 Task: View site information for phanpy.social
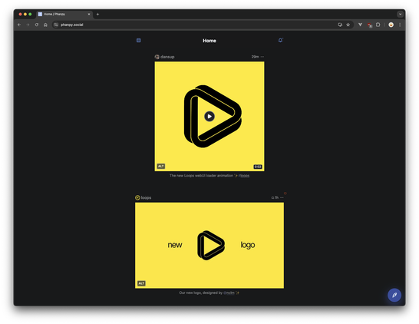click(x=56, y=25)
